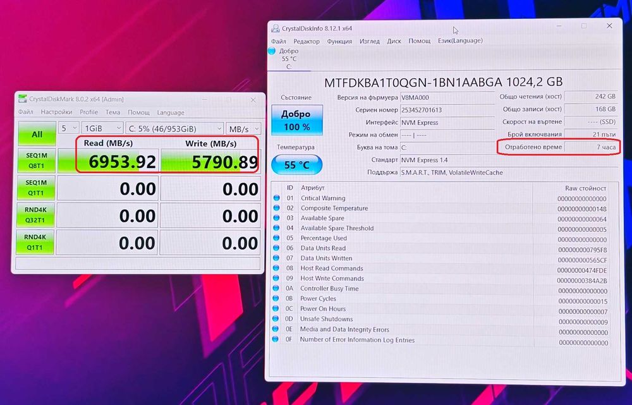Click the 5790.89 write result bar

pyautogui.click(x=211, y=162)
